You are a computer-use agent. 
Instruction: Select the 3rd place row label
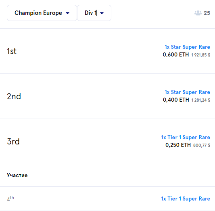coord(13,142)
